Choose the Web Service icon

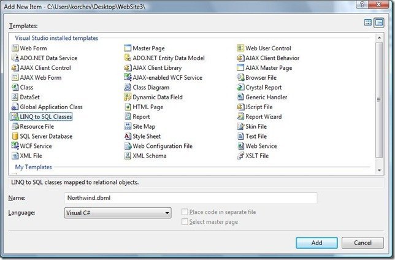240,146
